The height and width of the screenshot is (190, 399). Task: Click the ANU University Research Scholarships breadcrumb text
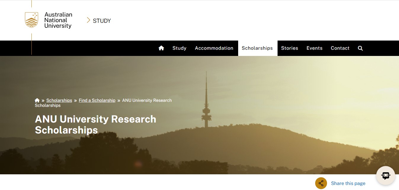(103, 103)
